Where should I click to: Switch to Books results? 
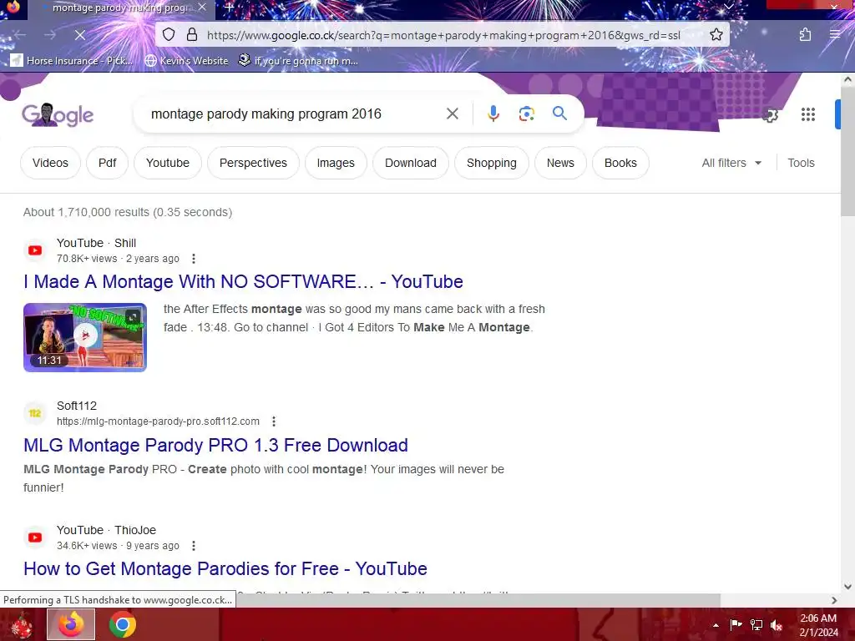coord(620,163)
